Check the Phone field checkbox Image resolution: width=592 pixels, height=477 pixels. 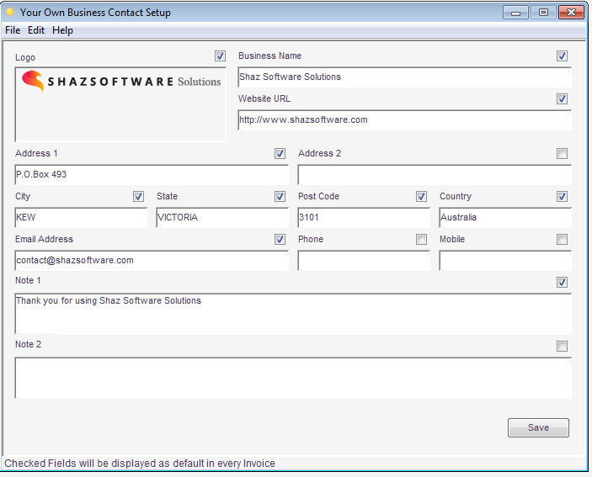point(421,240)
